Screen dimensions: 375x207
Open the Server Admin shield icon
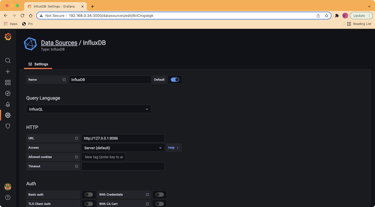click(x=8, y=126)
